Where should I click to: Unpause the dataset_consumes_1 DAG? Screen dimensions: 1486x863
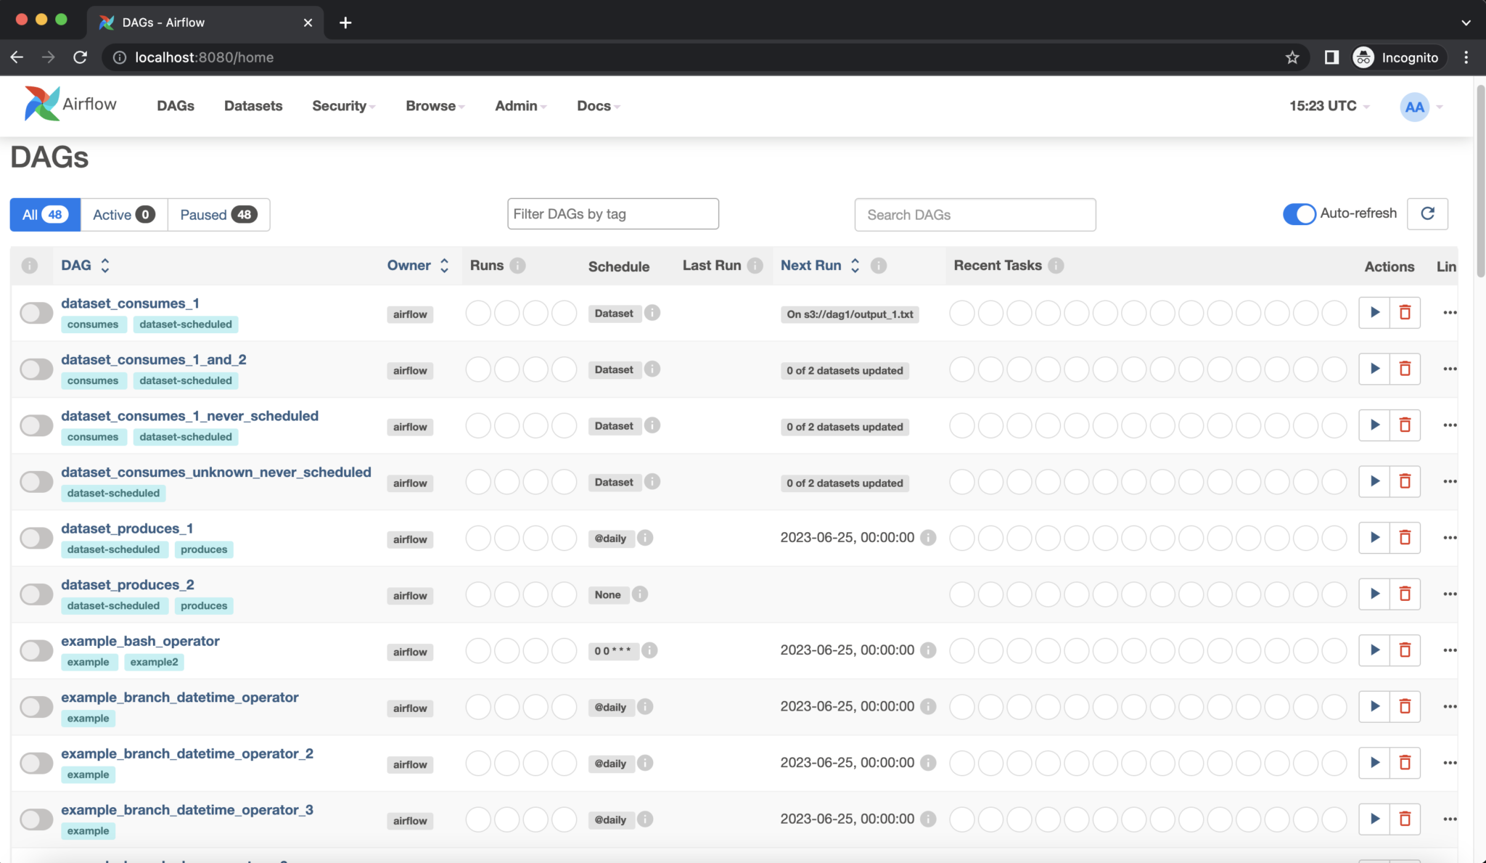35,312
